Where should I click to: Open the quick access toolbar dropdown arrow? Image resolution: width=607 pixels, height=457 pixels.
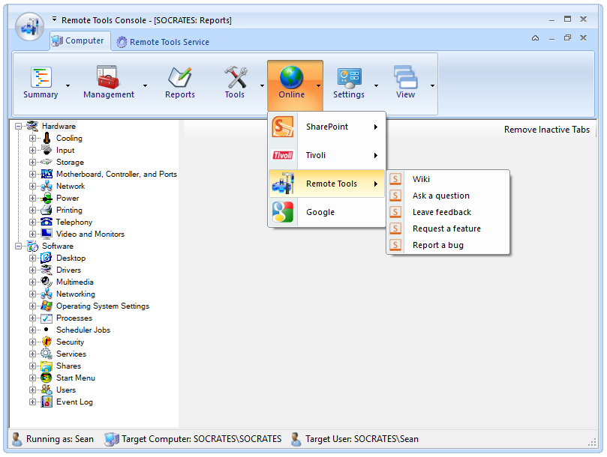pos(55,19)
